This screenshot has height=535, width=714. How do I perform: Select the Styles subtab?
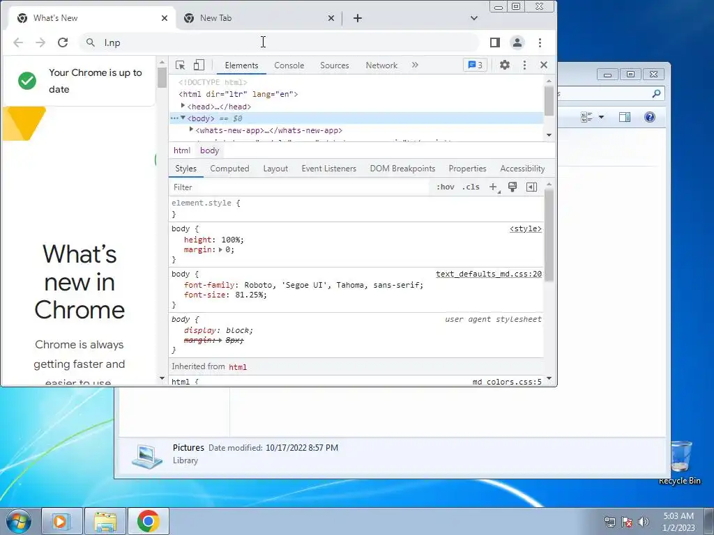point(185,169)
